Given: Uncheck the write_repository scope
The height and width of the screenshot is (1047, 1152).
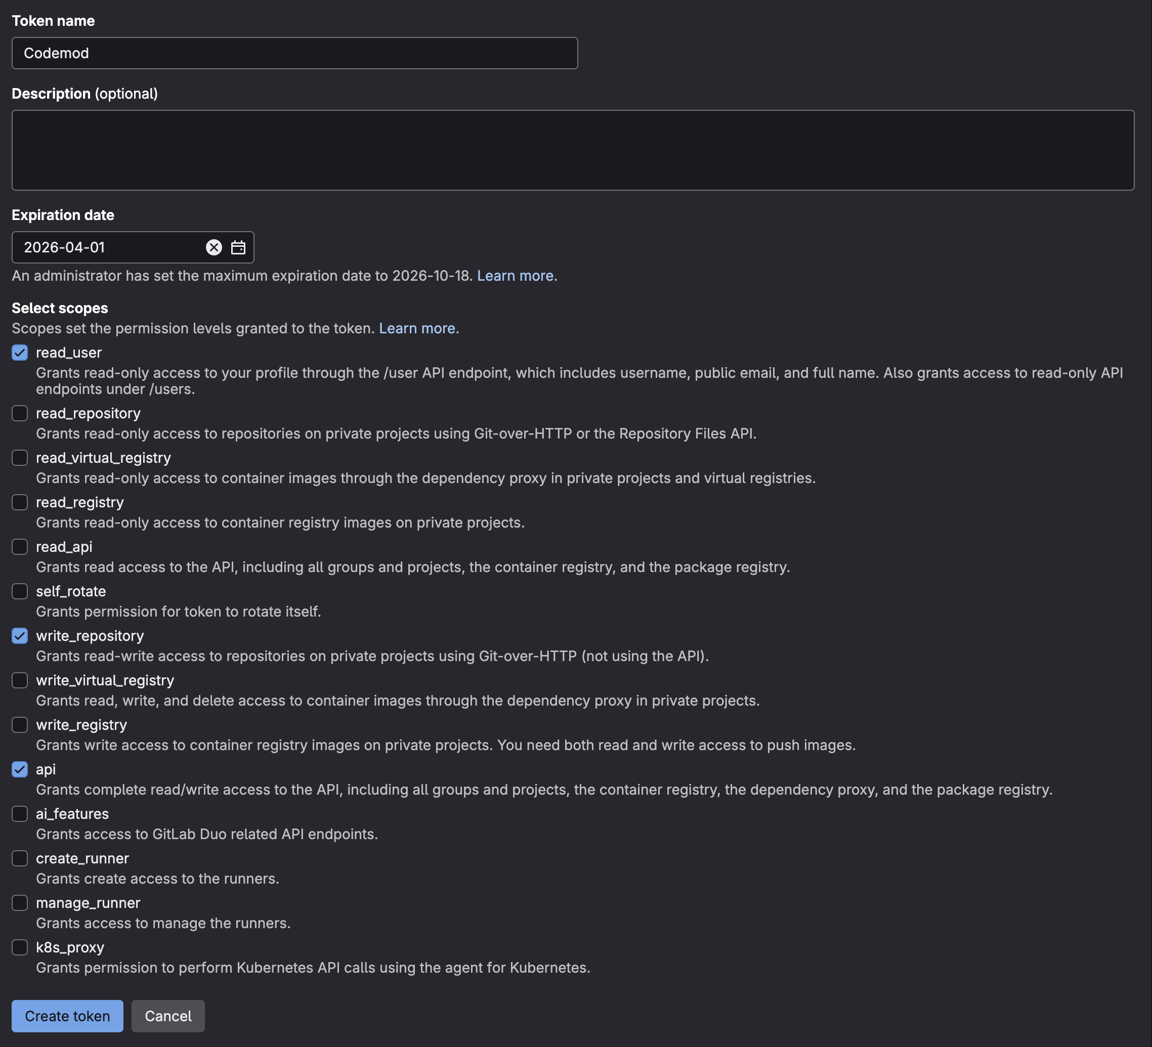Looking at the screenshot, I should pos(19,636).
